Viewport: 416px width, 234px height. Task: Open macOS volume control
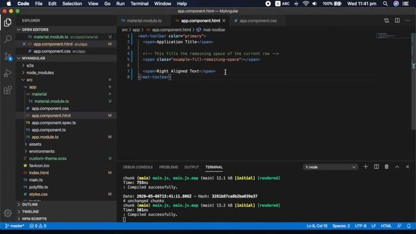tap(315, 4)
